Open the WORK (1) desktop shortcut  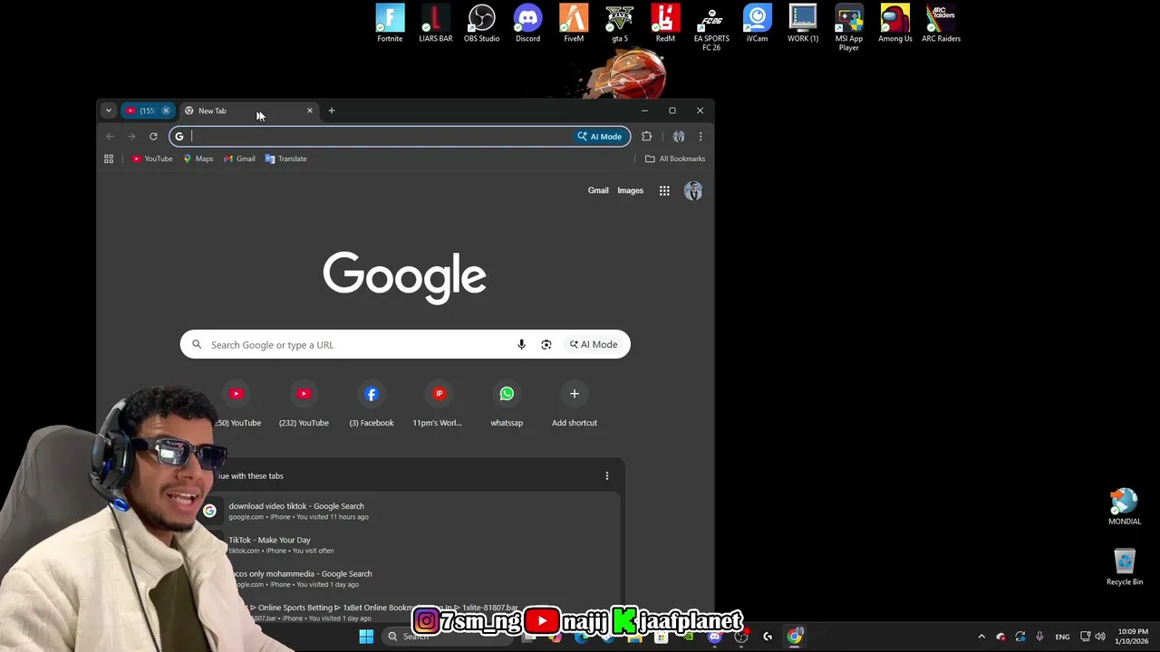[x=803, y=24]
